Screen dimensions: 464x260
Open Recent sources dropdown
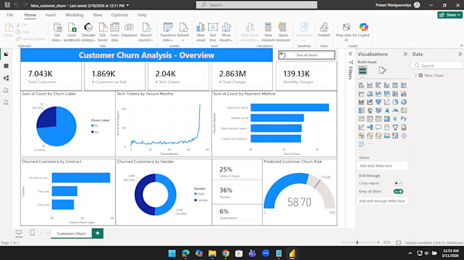click(145, 32)
